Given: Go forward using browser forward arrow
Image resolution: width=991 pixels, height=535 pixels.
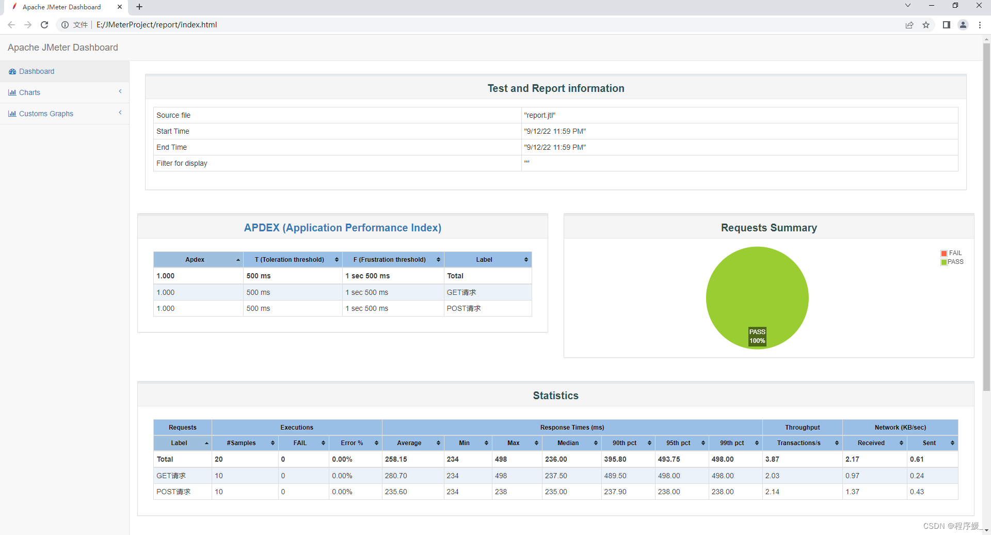Looking at the screenshot, I should (28, 25).
